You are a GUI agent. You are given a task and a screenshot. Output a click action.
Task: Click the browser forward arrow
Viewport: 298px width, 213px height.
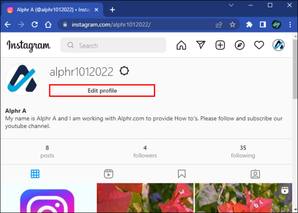click(x=21, y=25)
